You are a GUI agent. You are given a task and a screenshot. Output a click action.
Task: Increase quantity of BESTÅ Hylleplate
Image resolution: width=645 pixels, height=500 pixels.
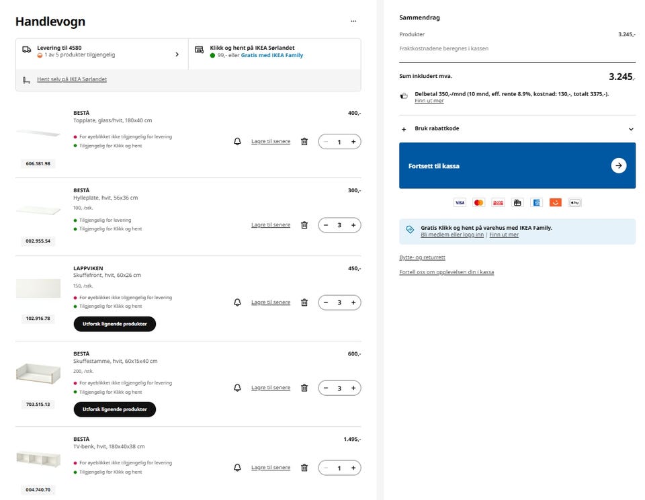coord(353,225)
